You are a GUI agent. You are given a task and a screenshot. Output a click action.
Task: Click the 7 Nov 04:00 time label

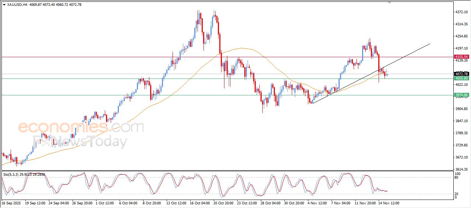tap(341, 203)
